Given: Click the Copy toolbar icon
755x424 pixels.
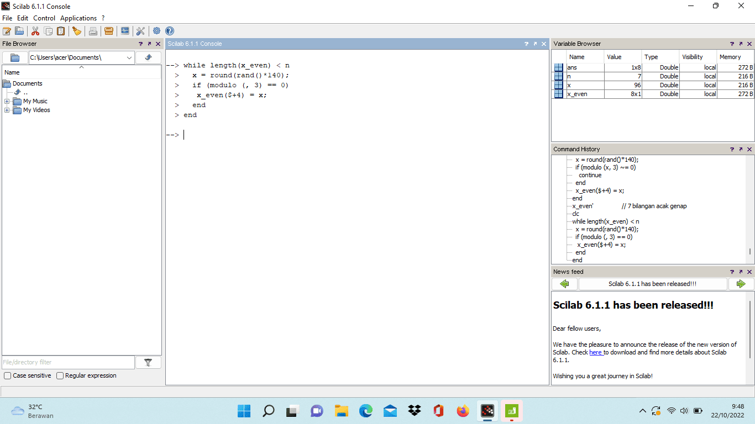Looking at the screenshot, I should [x=49, y=31].
